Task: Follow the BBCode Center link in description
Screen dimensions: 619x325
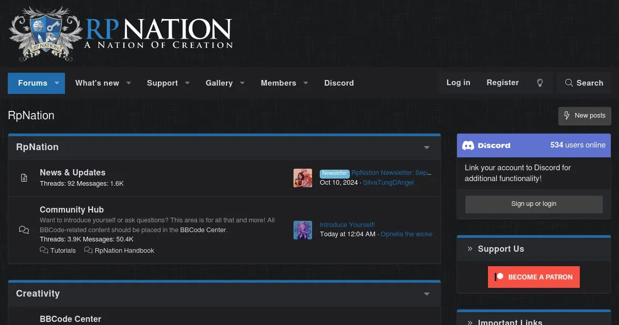Action: [203, 230]
